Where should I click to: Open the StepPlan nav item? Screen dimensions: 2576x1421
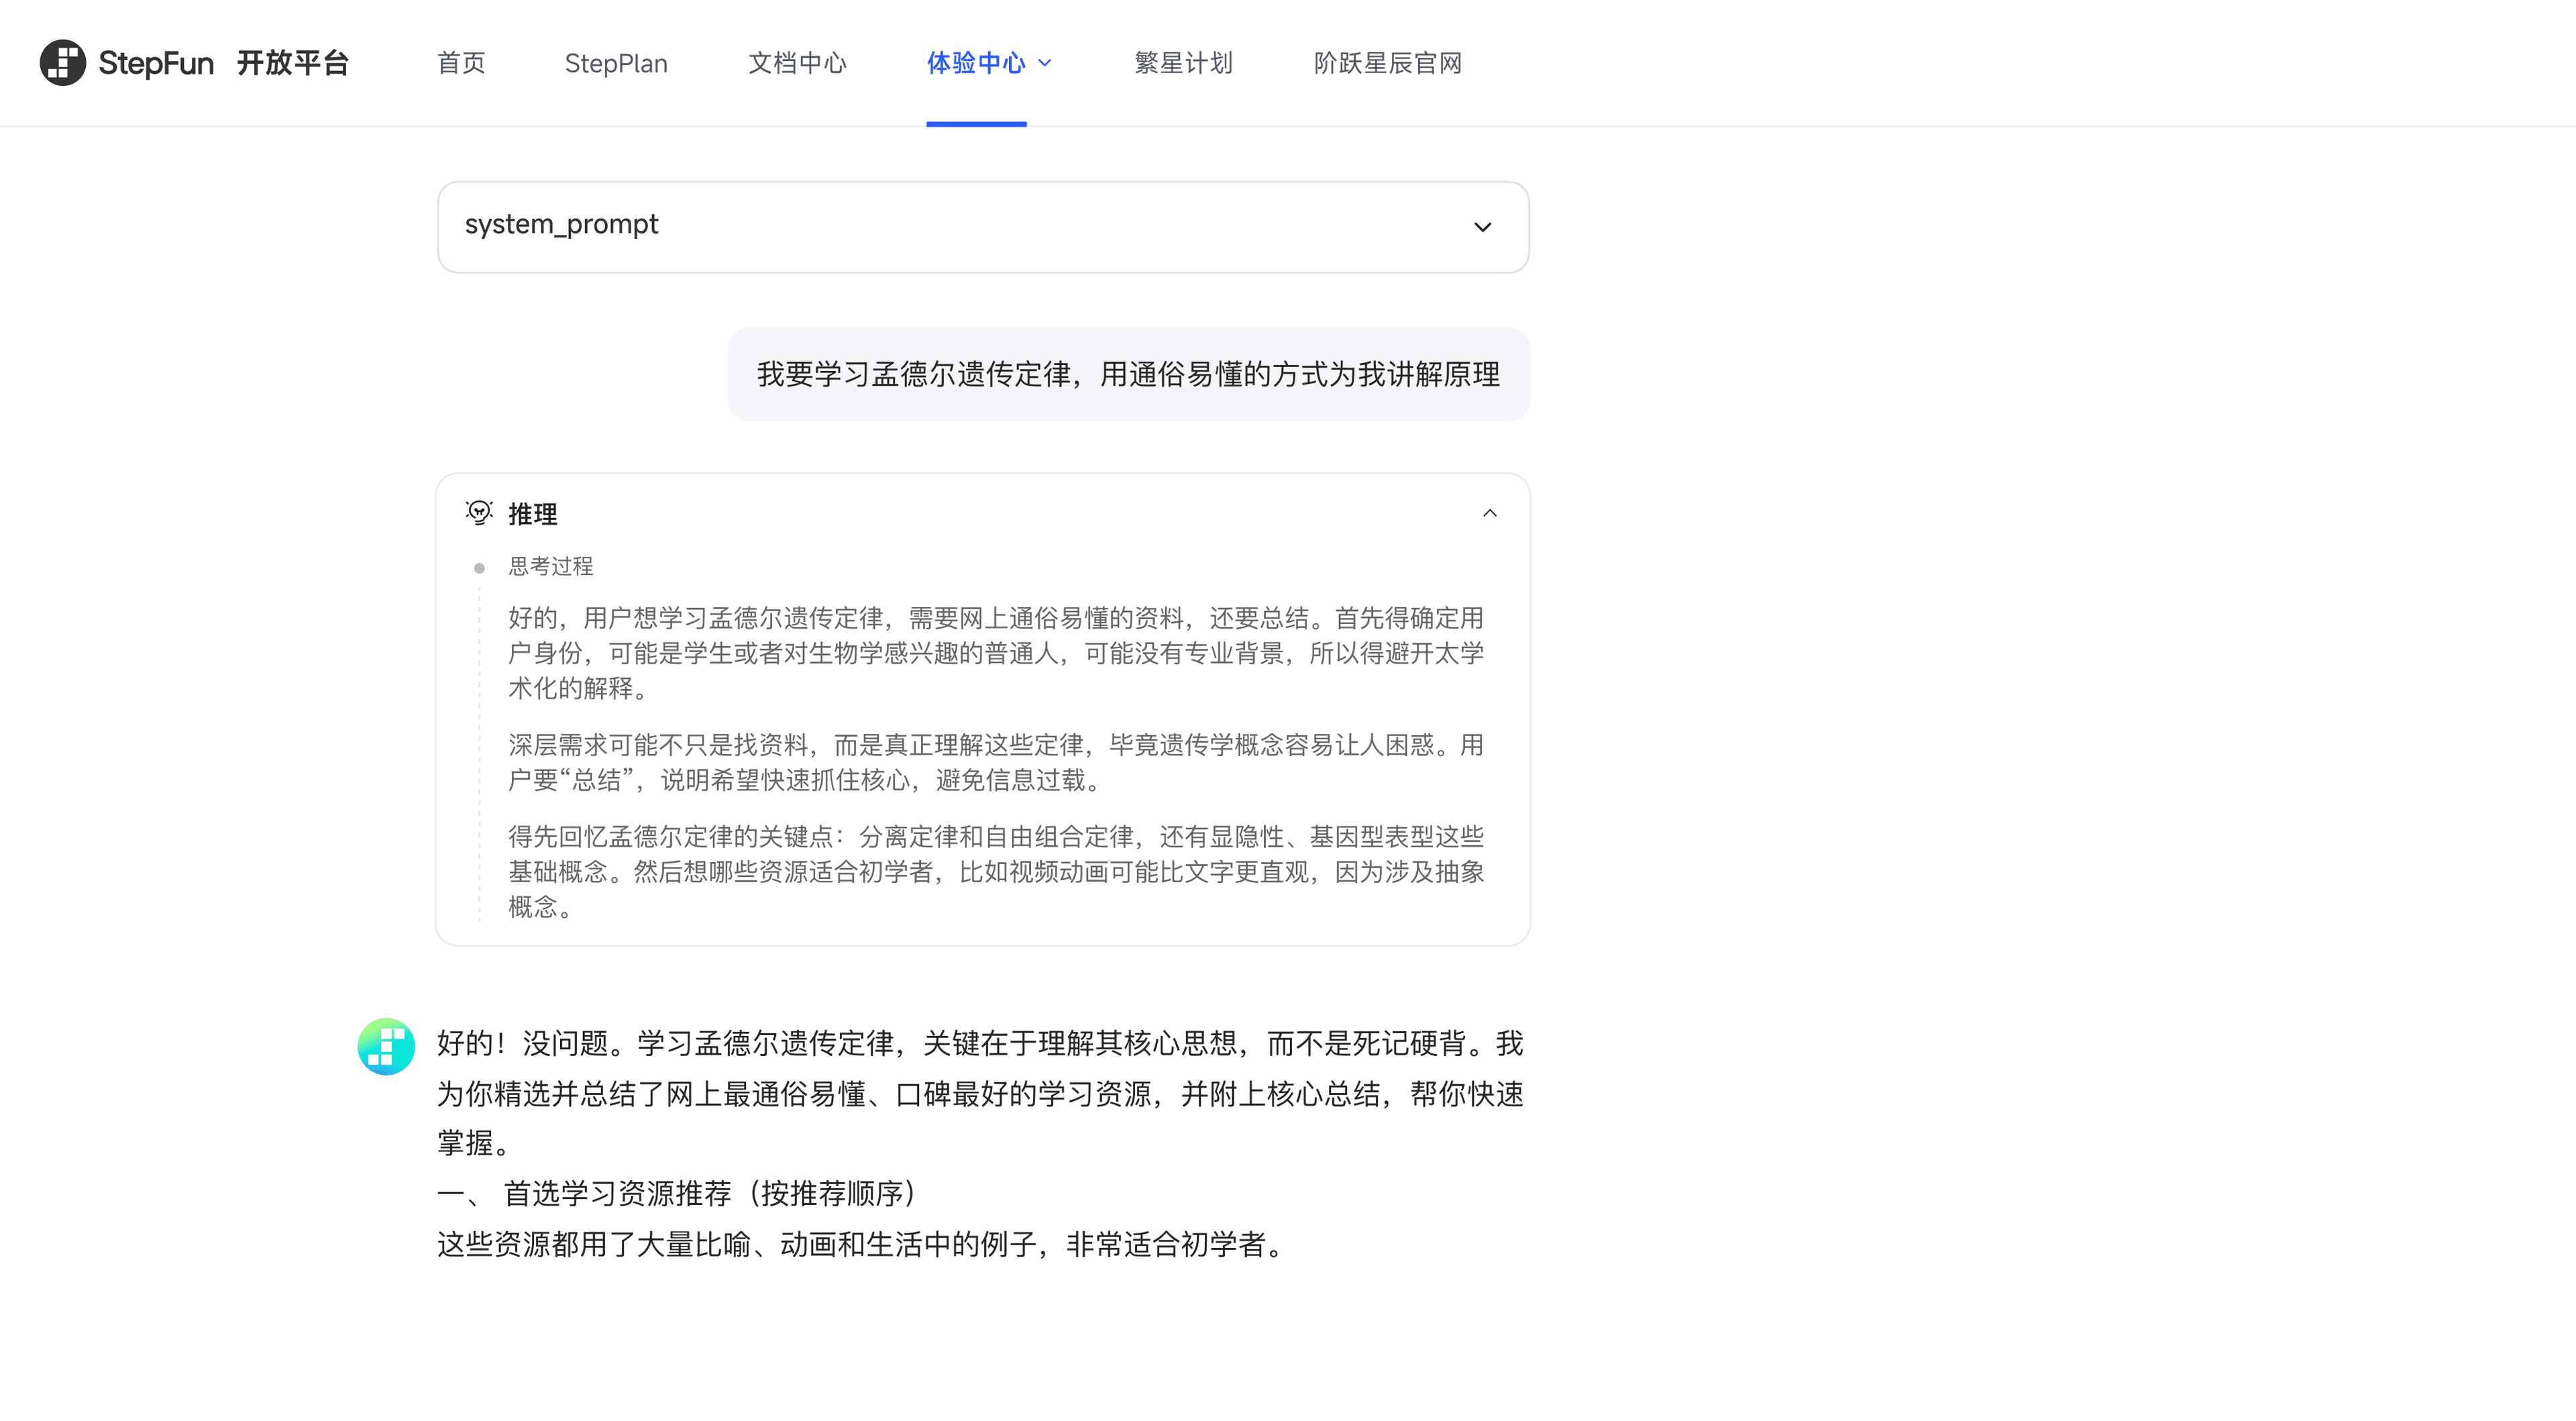tap(616, 63)
